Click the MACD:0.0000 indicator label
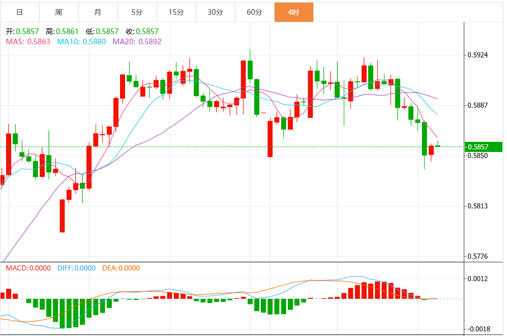The width and height of the screenshot is (507, 336). coord(28,268)
